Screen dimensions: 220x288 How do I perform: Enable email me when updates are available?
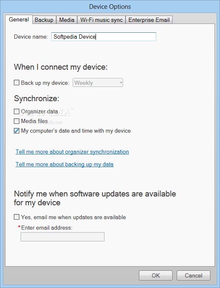point(16,217)
